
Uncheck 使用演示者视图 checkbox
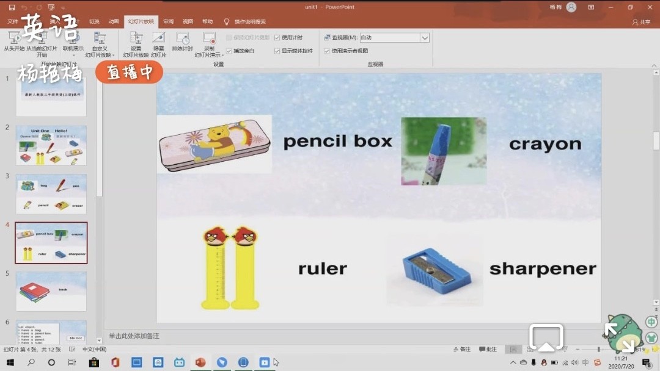(327, 51)
